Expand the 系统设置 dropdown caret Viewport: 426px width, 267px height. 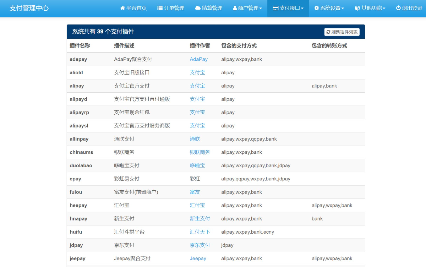(343, 9)
